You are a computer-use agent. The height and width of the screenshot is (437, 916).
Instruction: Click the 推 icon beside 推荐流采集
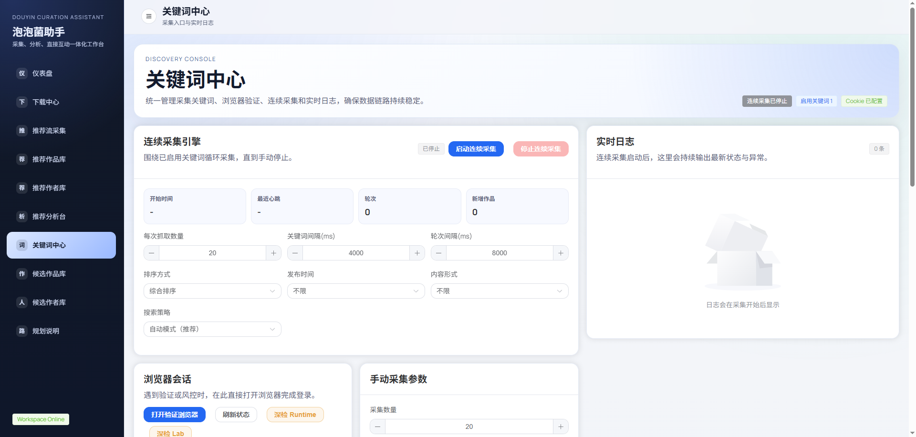(x=22, y=131)
